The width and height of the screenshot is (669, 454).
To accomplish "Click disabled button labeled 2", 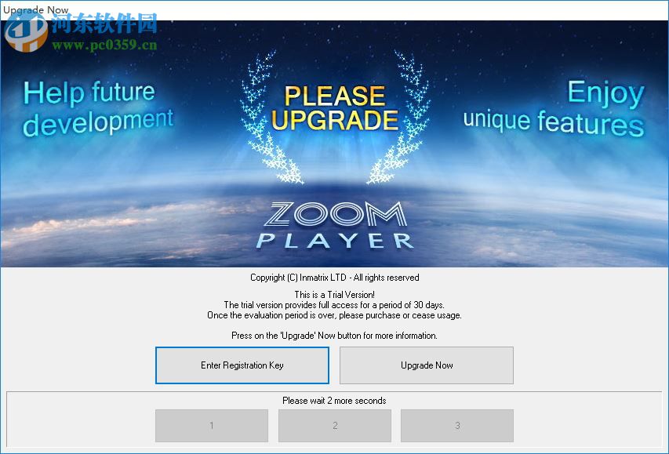I will (x=334, y=425).
